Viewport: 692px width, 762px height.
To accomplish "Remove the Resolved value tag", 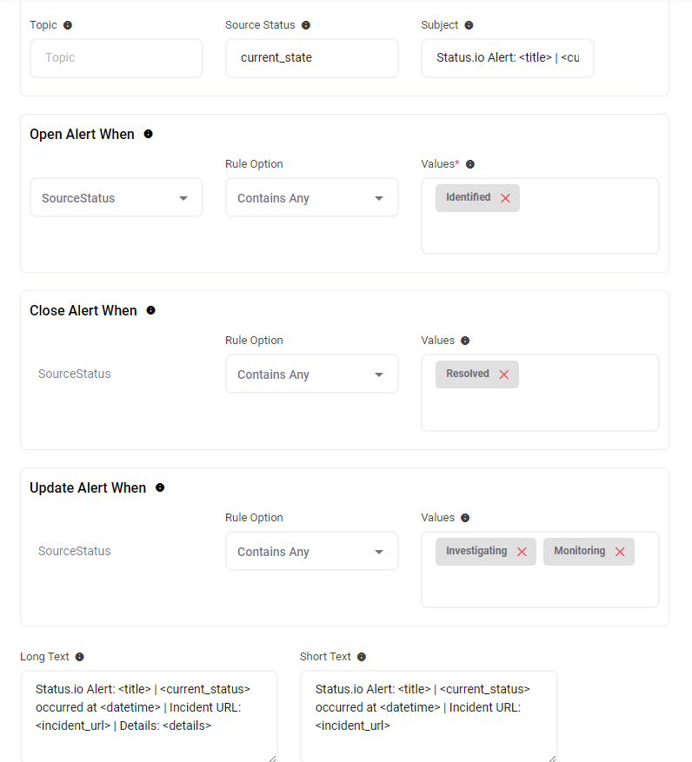I will tap(503, 374).
